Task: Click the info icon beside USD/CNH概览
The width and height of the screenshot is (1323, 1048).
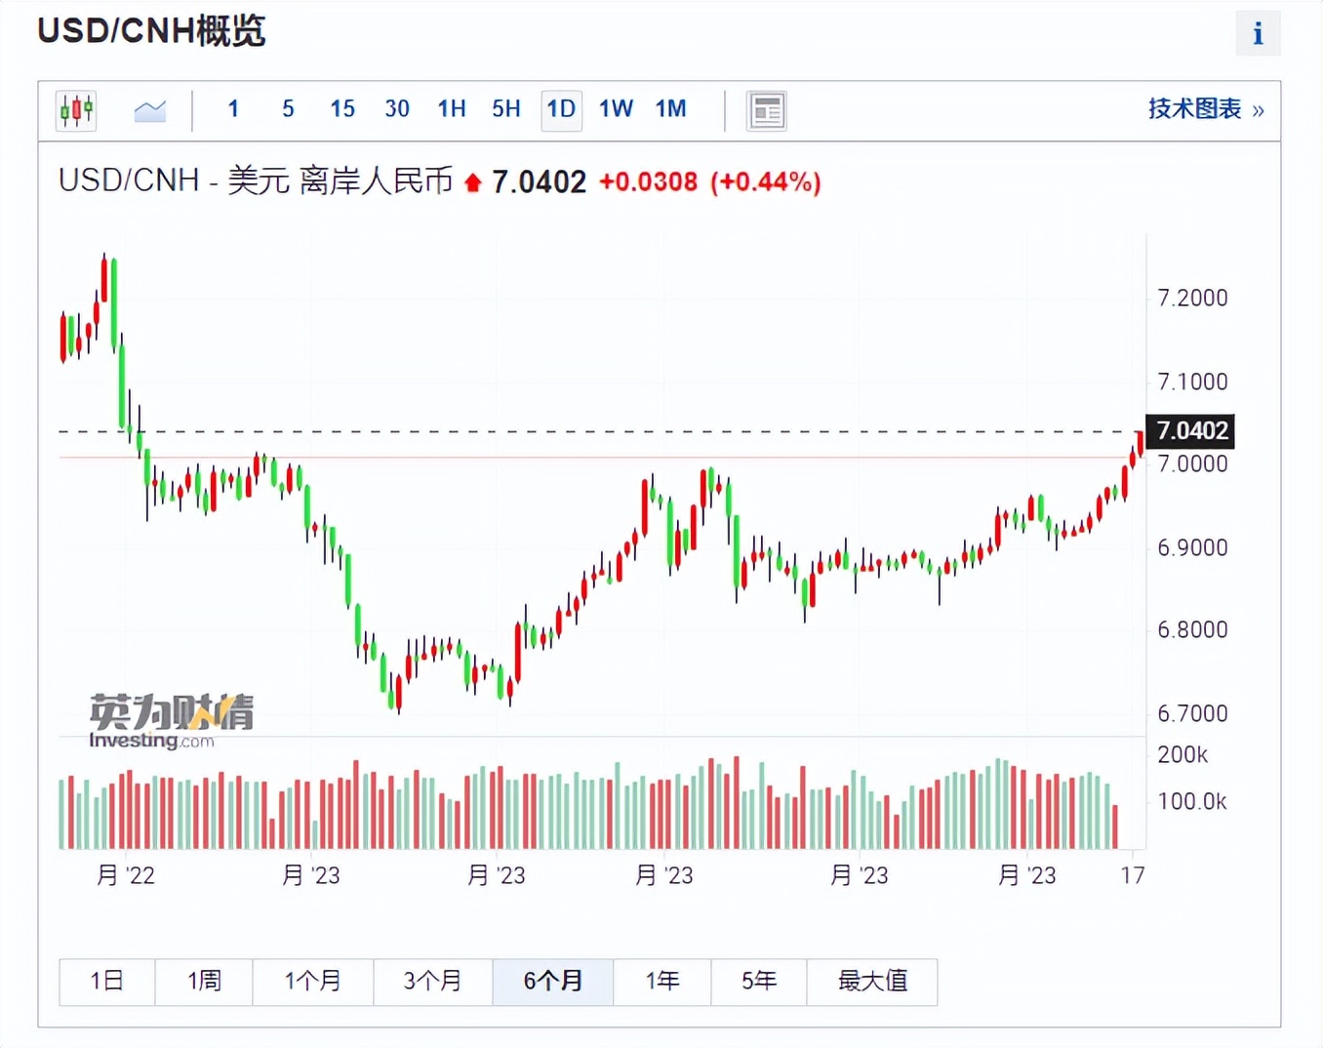Action: coord(1258,34)
